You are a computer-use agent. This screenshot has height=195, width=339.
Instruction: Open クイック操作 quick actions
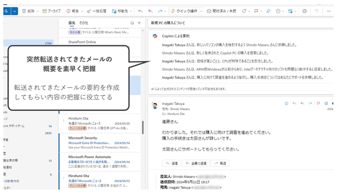click(x=184, y=11)
